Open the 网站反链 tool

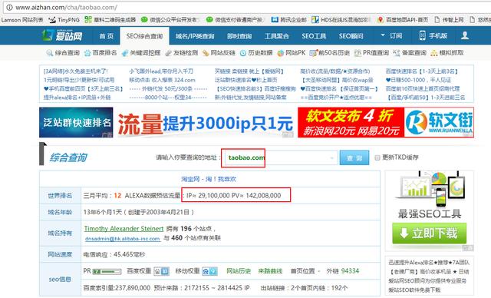(219, 53)
